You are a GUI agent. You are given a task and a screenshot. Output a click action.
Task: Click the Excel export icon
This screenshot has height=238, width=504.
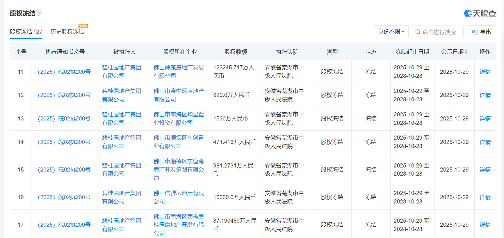point(475,32)
